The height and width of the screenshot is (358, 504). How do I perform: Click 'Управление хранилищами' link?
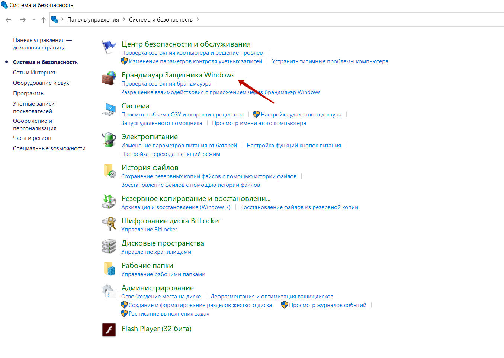(x=156, y=252)
